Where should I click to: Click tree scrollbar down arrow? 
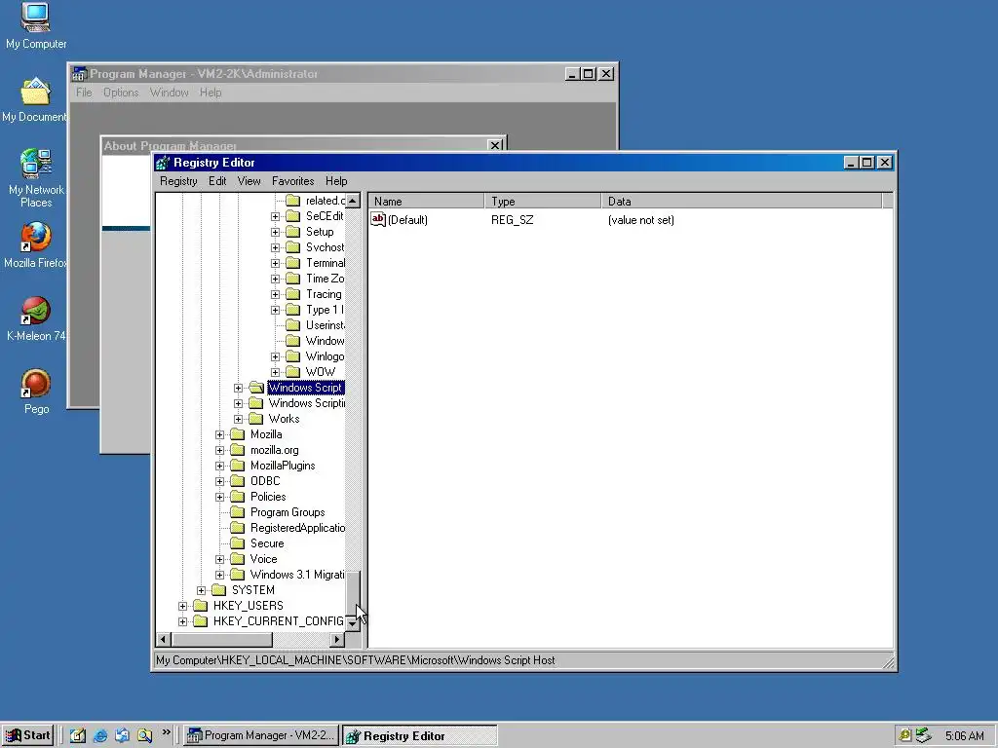[353, 624]
